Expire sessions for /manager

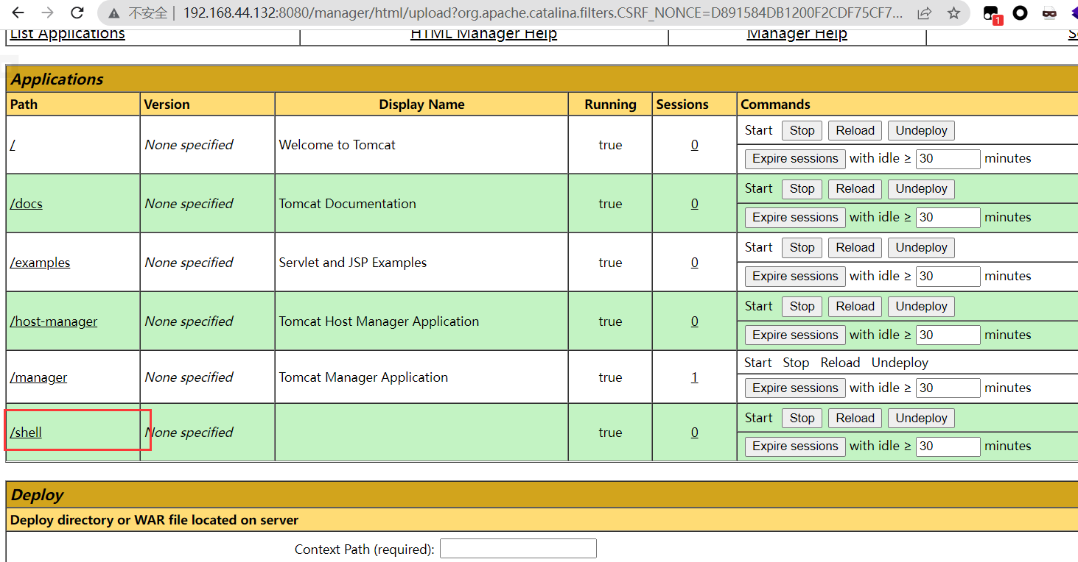tap(795, 388)
